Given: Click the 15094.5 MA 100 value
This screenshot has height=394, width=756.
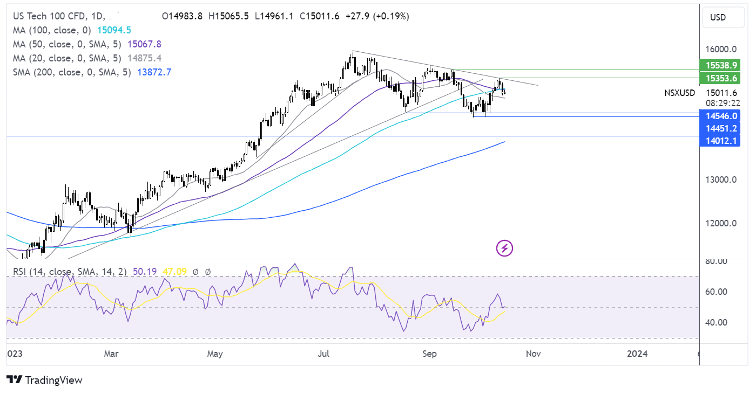Looking at the screenshot, I should [x=113, y=30].
